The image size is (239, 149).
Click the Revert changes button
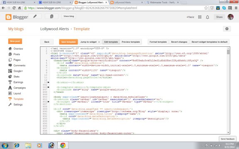coord(179,42)
